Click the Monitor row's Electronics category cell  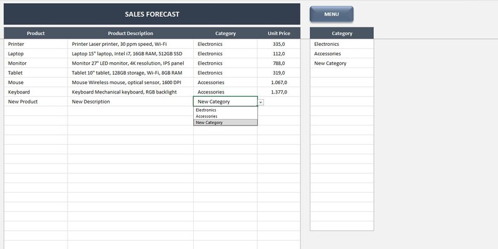coord(225,63)
